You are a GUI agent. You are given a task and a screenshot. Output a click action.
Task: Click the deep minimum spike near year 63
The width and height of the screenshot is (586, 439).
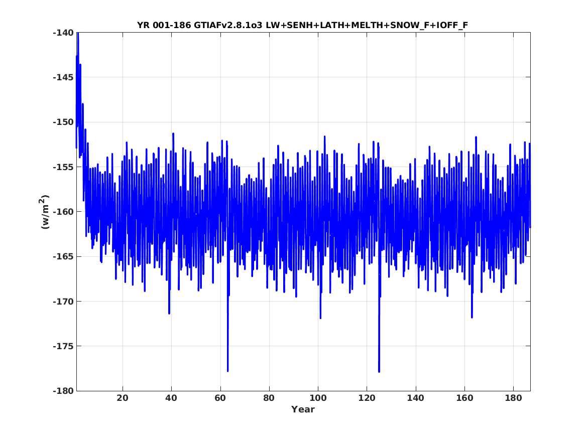[227, 370]
